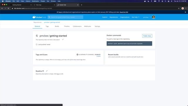The width and height of the screenshot is (188, 106).
Task: Click the 'Recent builds' heading
Action: (113, 54)
